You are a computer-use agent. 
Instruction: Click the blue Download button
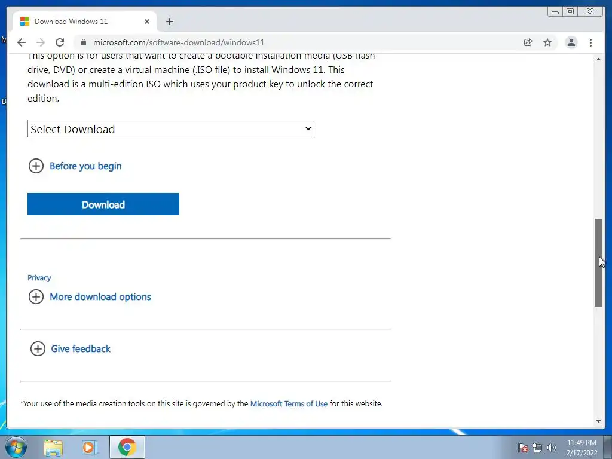pos(103,204)
